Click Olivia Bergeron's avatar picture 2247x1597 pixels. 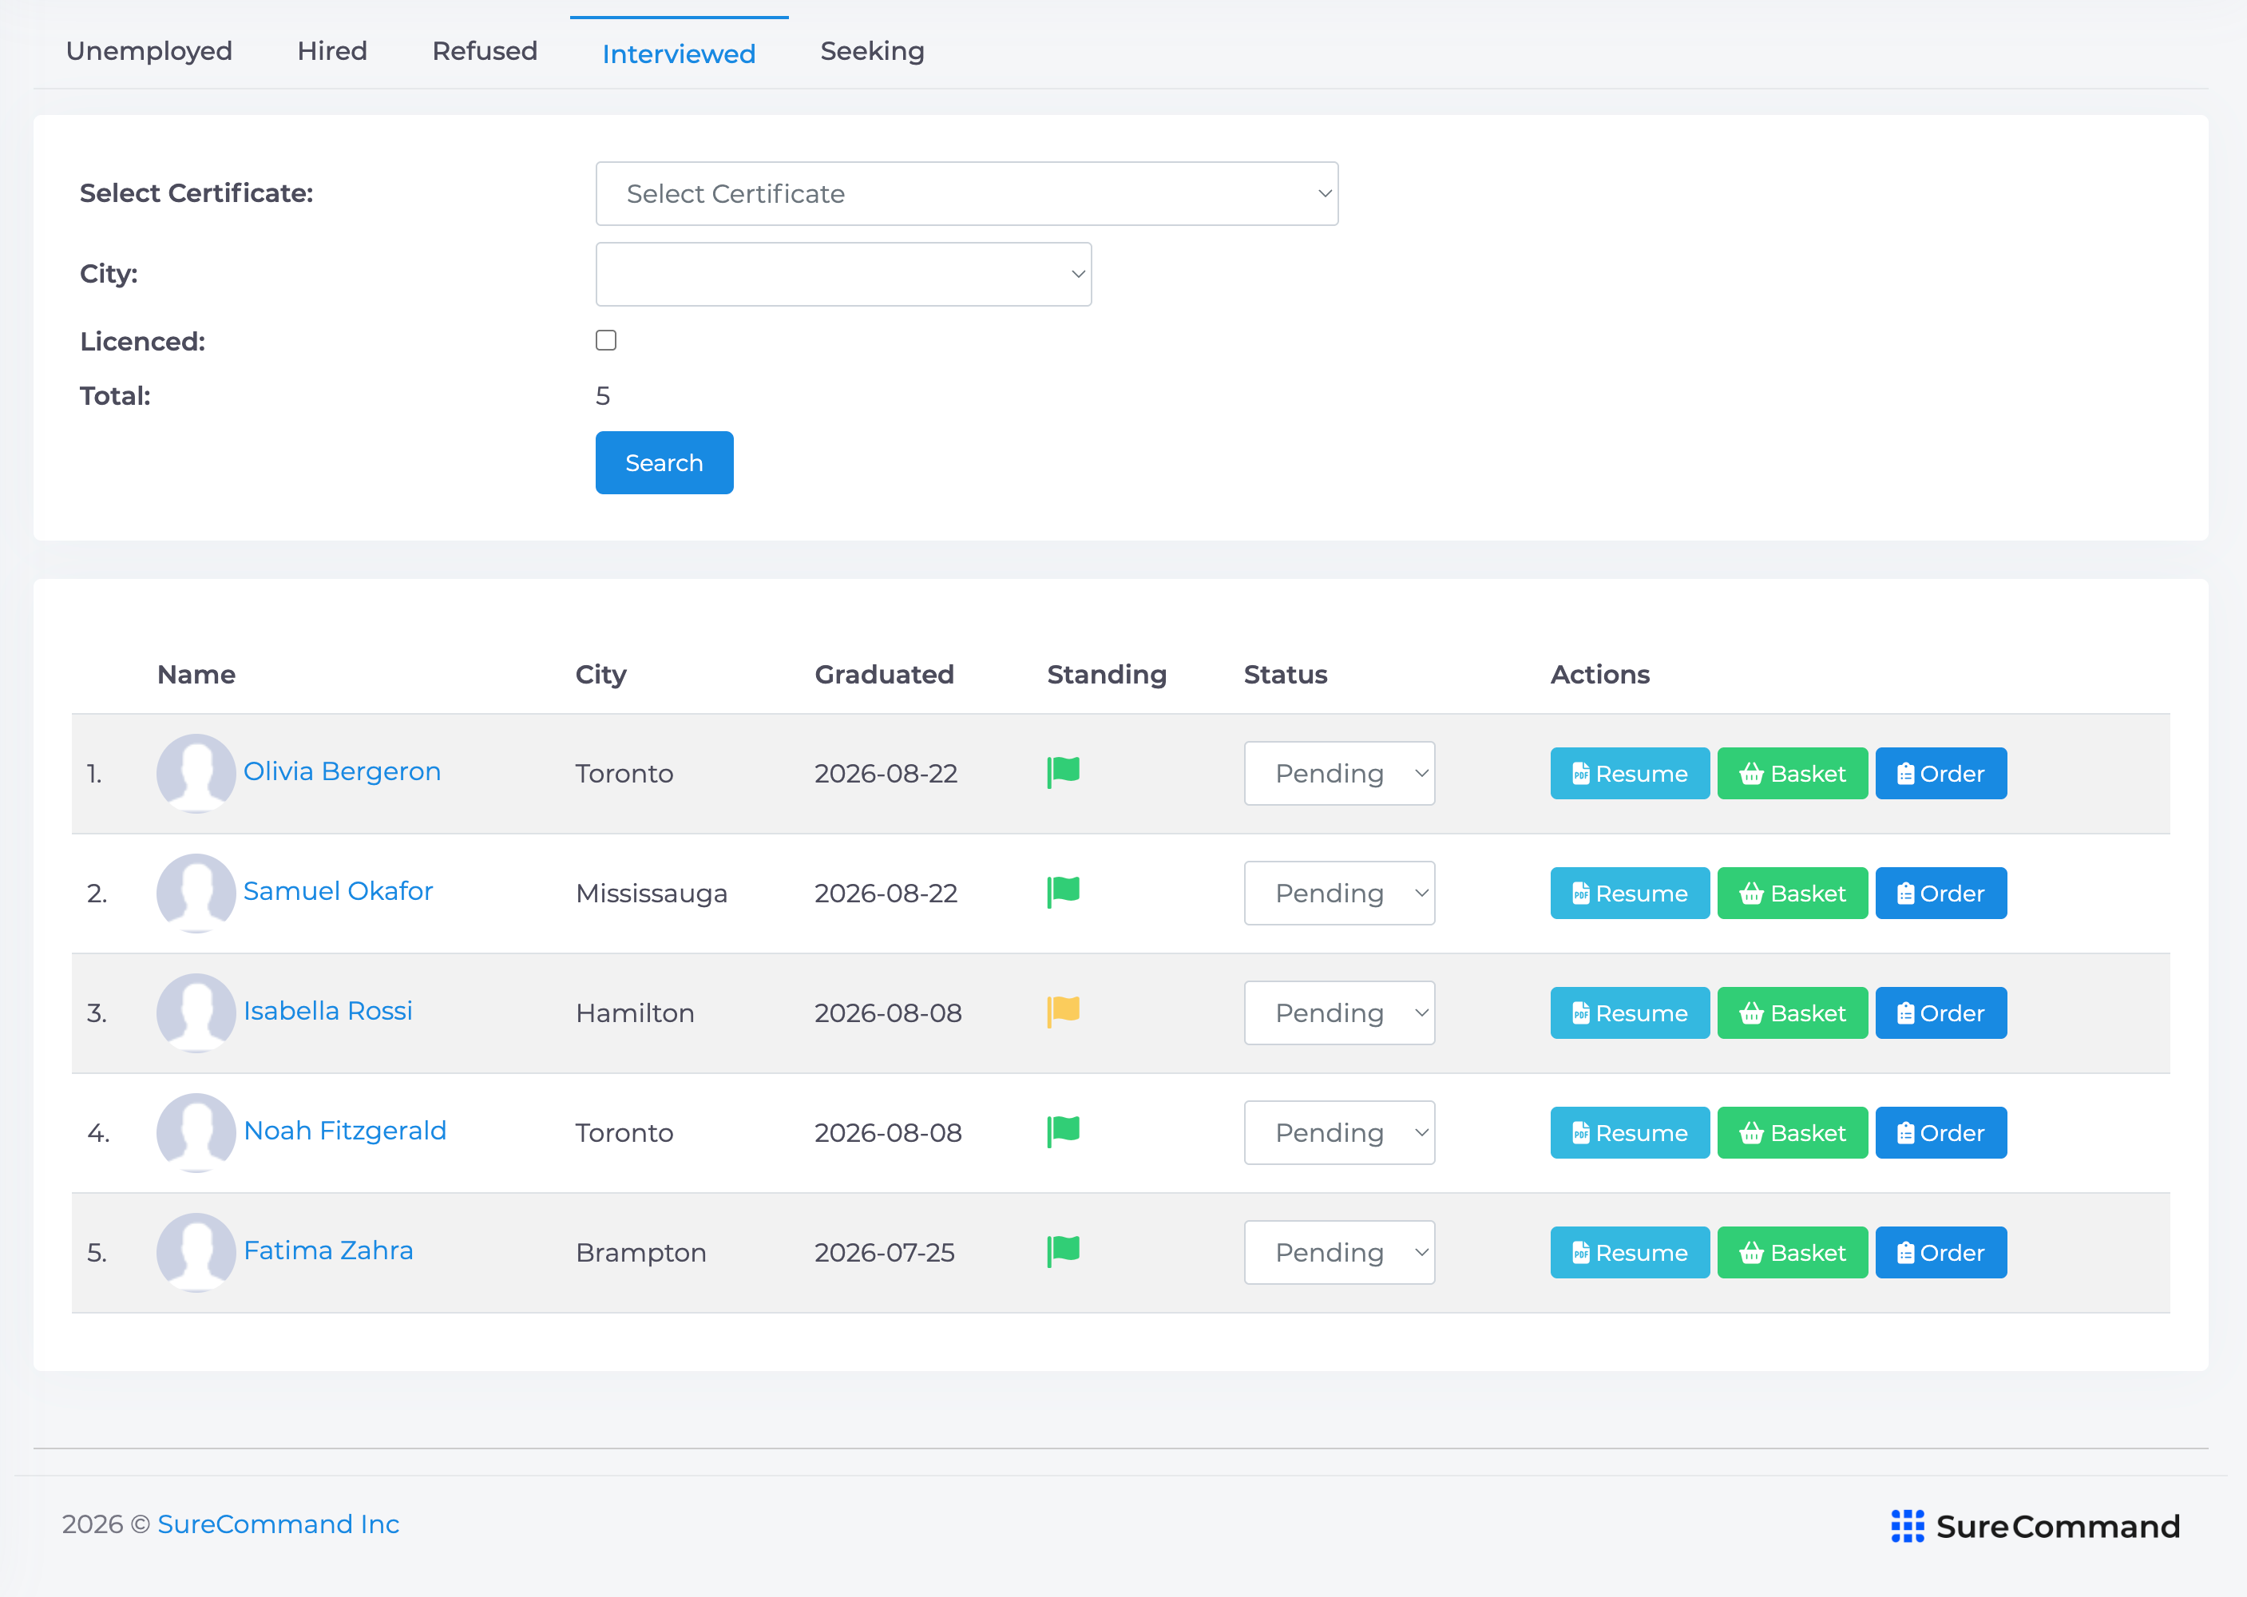coord(196,773)
